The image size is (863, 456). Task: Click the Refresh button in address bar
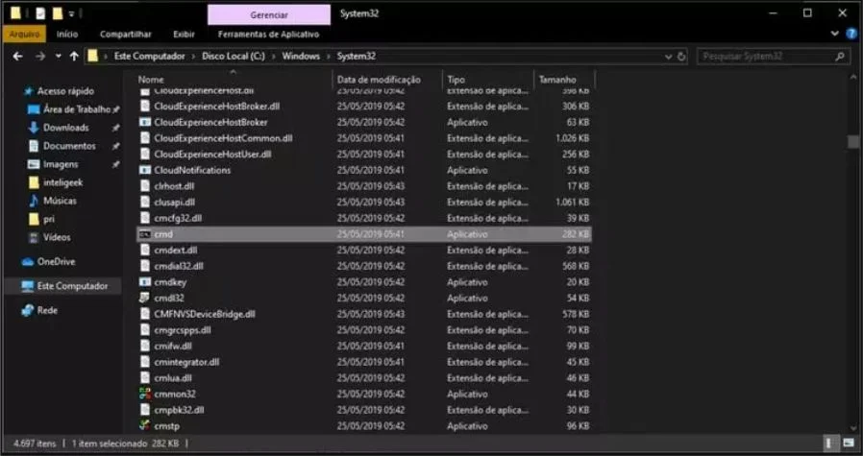point(681,56)
